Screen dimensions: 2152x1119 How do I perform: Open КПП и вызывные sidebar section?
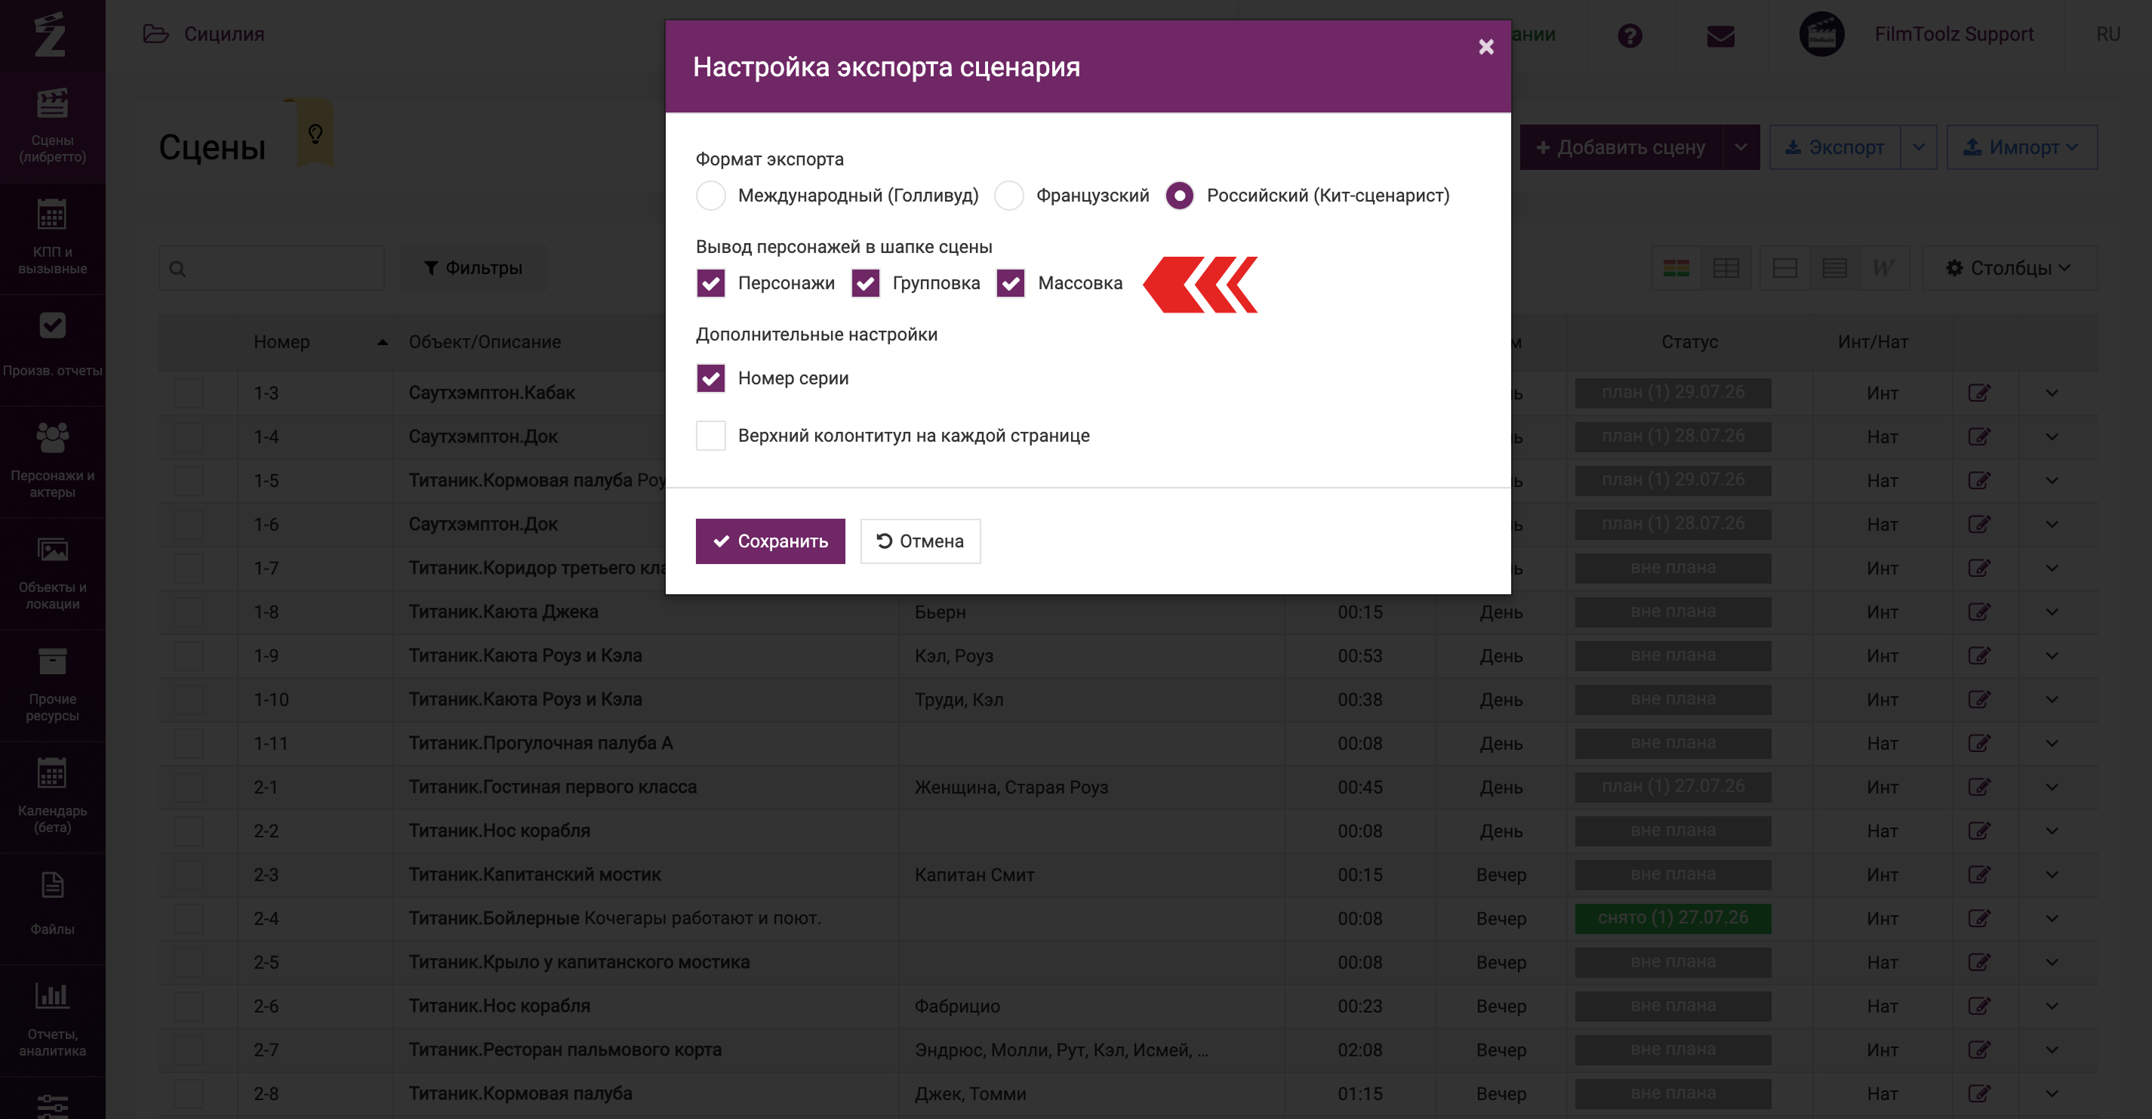pos(53,238)
